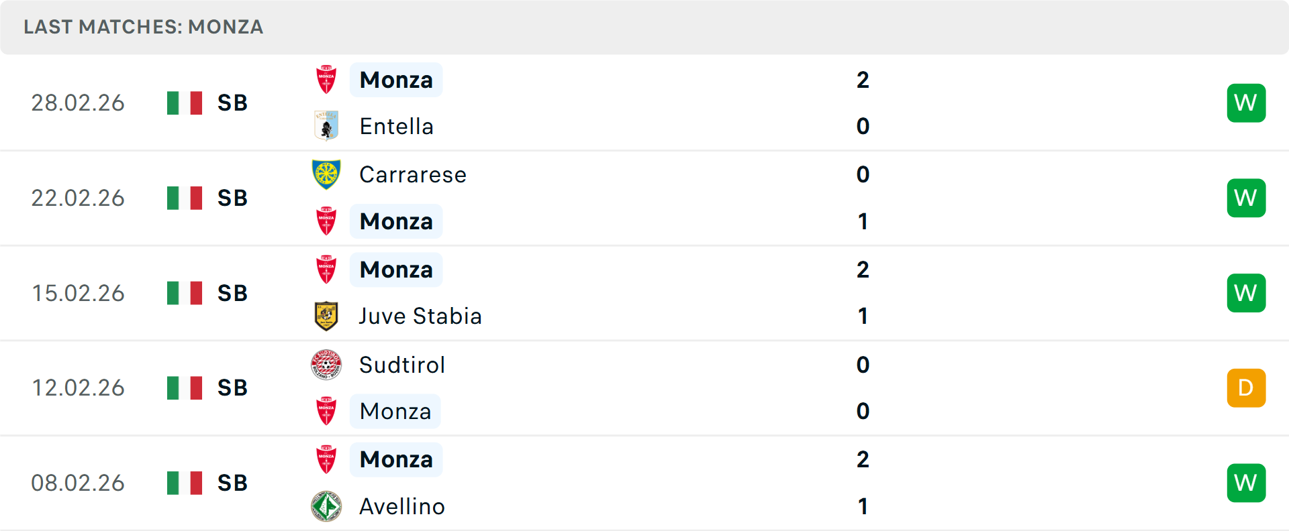Image resolution: width=1289 pixels, height=531 pixels.
Task: Click Last Matches: Monza header
Action: 143,27
